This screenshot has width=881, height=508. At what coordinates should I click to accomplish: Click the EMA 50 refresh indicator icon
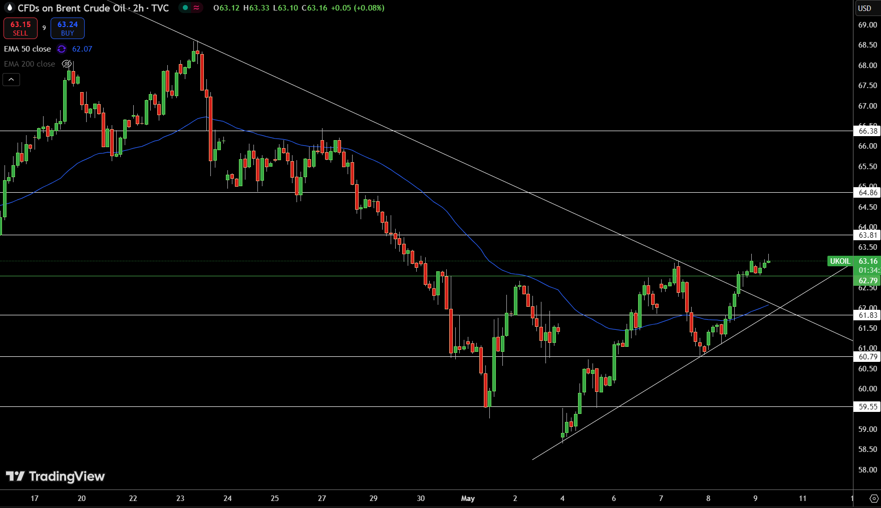(x=62, y=49)
